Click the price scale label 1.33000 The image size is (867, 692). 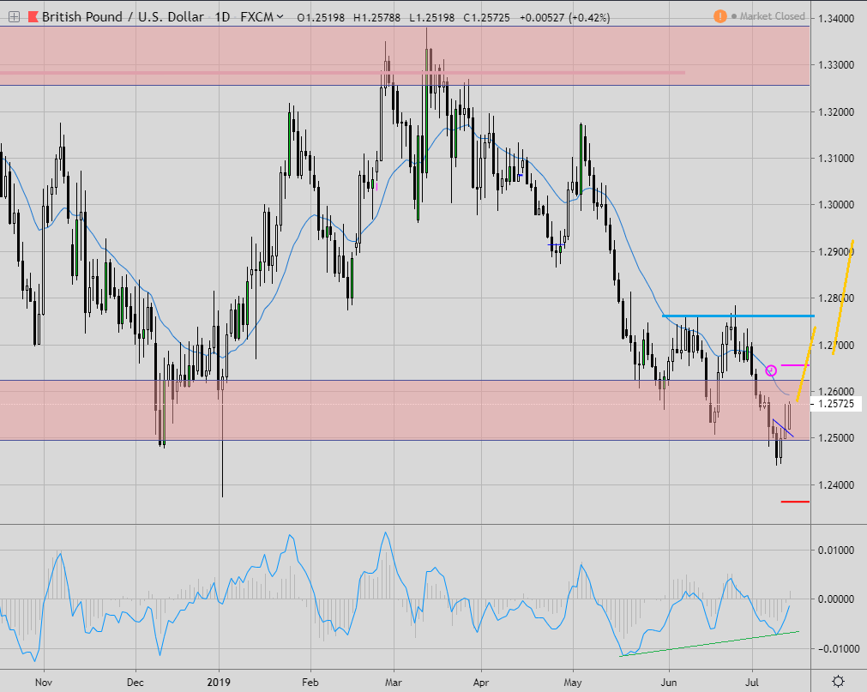[836, 65]
